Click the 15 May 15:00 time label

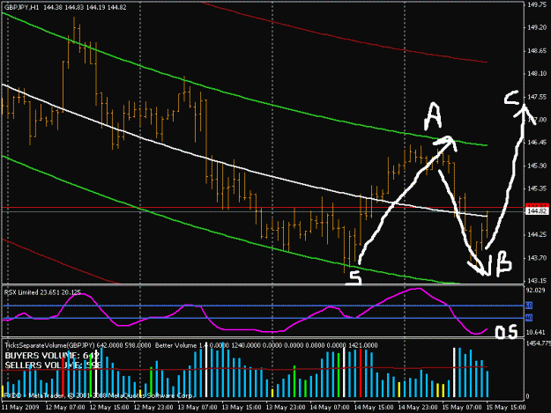click(506, 408)
